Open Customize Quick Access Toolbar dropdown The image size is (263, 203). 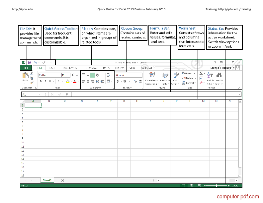[x=51, y=62]
